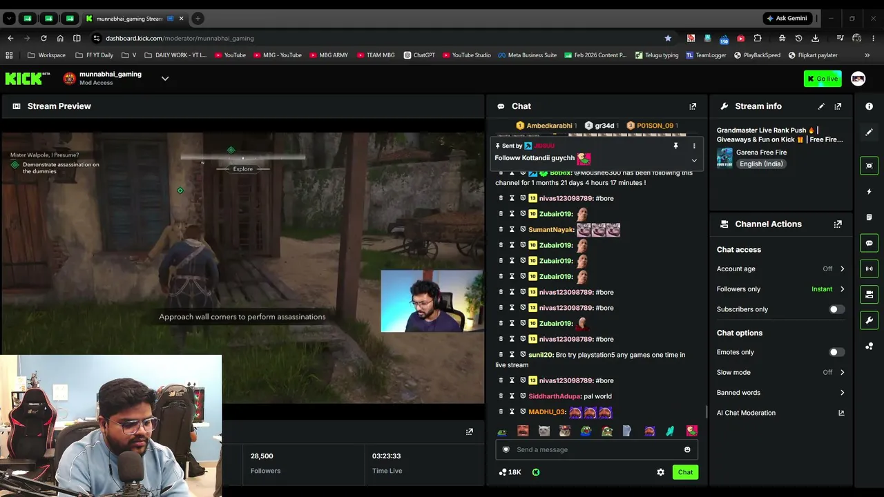Insert the grey cat quick emote
This screenshot has height=497, width=884.
pos(544,431)
